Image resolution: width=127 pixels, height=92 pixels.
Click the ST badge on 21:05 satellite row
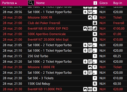[x=90, y=45]
